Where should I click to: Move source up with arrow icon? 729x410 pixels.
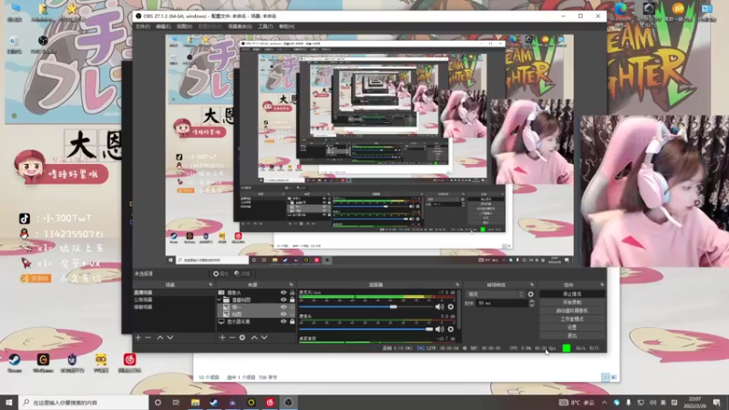pyautogui.click(x=254, y=337)
